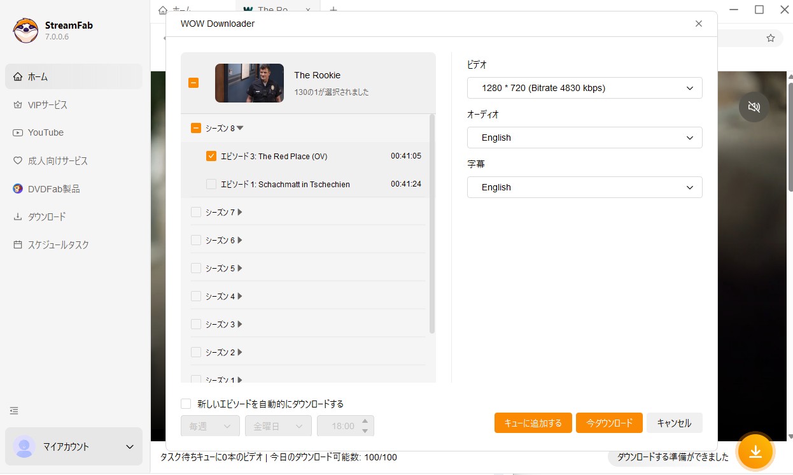Click the orange download arrow button
The height and width of the screenshot is (475, 793).
click(755, 451)
